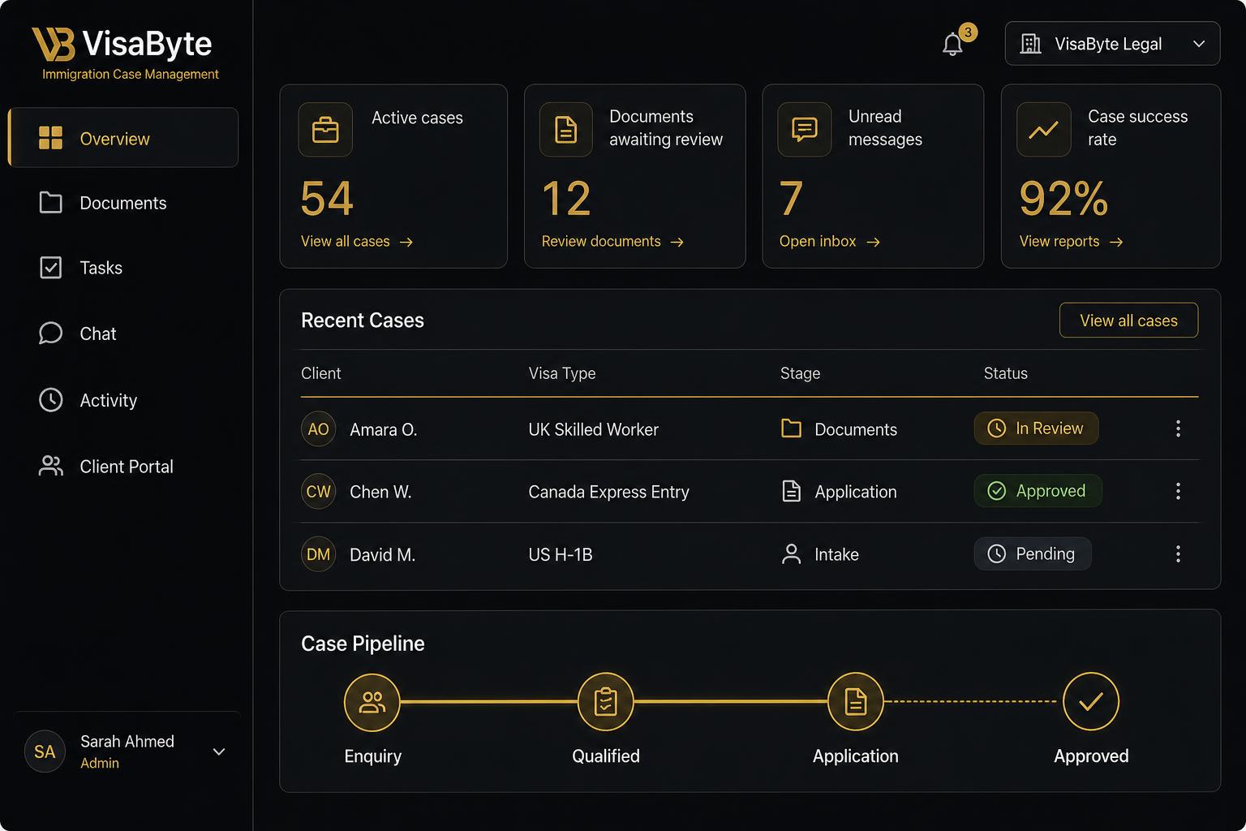Click the Application stage icon in Case Pipeline
The image size is (1246, 831).
point(856,702)
